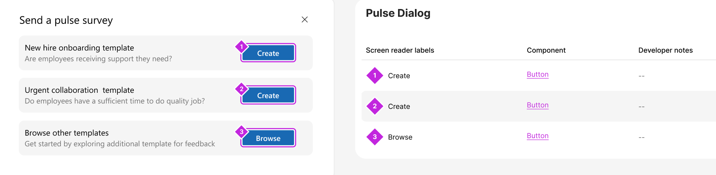This screenshot has height=175, width=716.
Task: Open the Button link for Browse row
Action: 537,136
